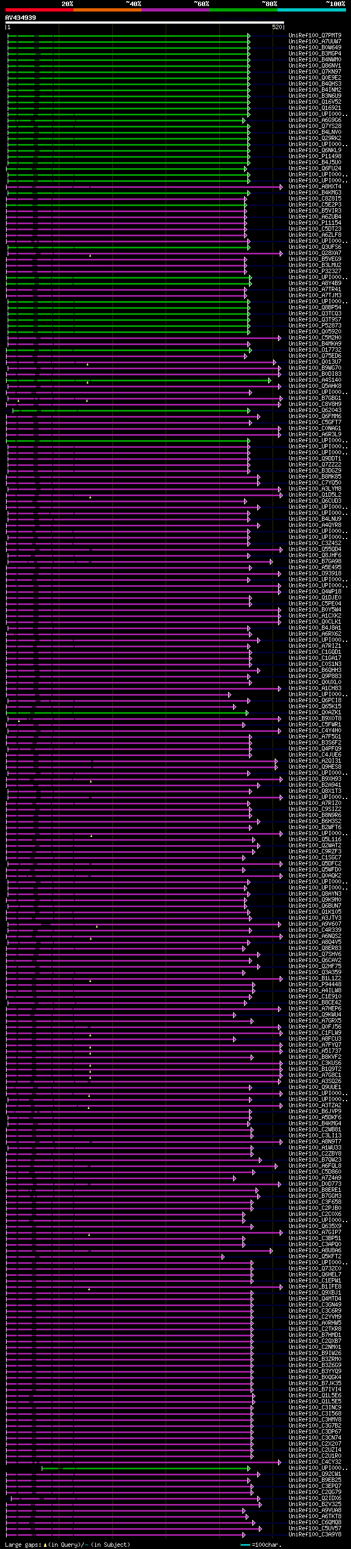
Task: Select hit UniRef100_Q6CUD3
Action: (x=315, y=501)
